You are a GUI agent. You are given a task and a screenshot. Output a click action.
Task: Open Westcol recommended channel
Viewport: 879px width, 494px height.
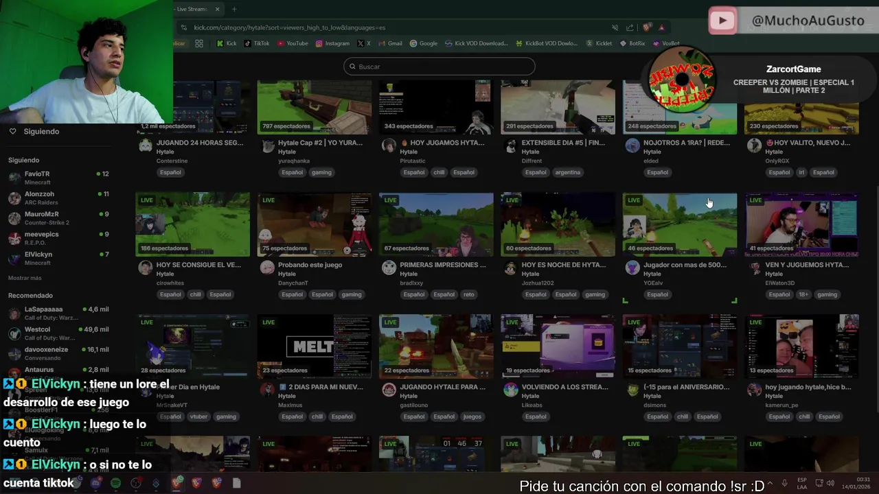point(58,333)
